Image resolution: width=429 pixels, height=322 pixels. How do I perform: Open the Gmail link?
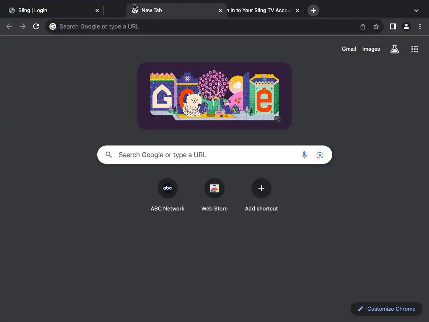349,49
